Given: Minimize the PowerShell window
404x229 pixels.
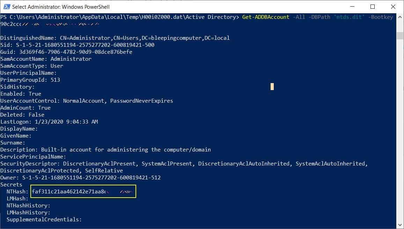Looking at the screenshot, I should click(x=352, y=7).
